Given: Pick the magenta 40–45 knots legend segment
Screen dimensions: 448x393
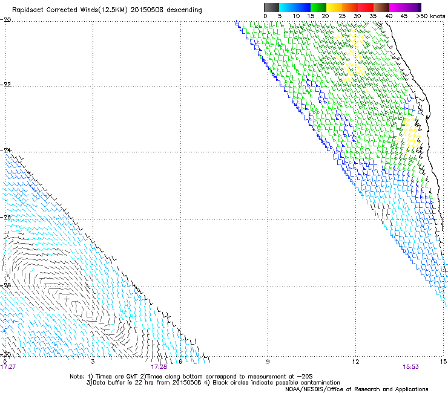Looking at the screenshot, I should (397, 7).
